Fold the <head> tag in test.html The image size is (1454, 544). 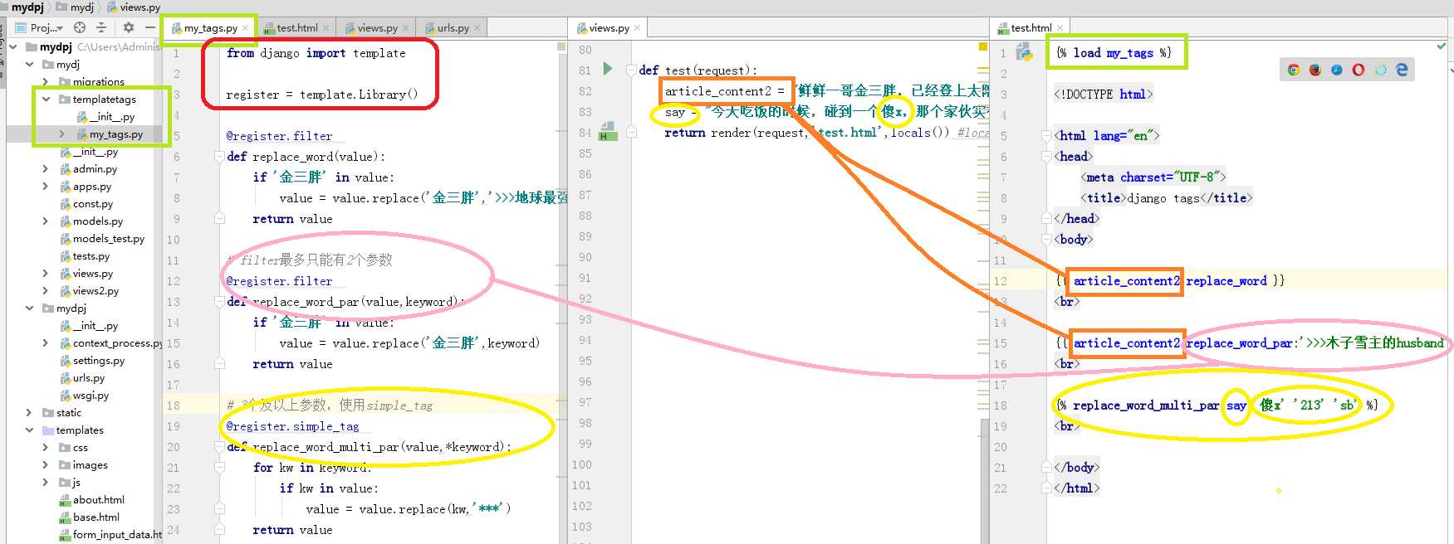point(1047,156)
